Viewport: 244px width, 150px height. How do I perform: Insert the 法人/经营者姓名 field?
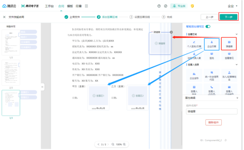[229, 76]
